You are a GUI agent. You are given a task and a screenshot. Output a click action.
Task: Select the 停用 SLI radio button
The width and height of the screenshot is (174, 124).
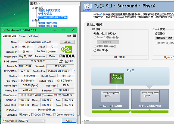tap(95, 50)
